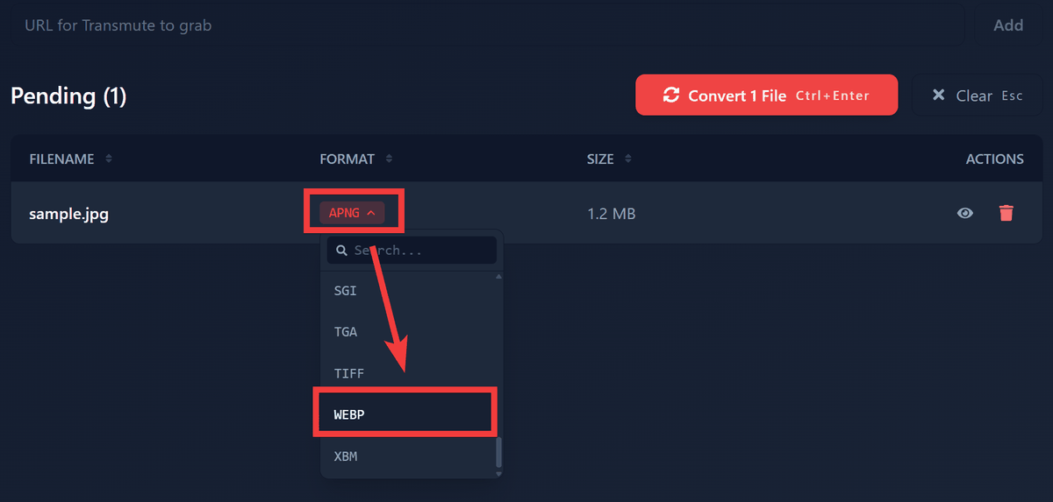1053x502 pixels.
Task: Click the Add button for URL
Action: pyautogui.click(x=1008, y=25)
